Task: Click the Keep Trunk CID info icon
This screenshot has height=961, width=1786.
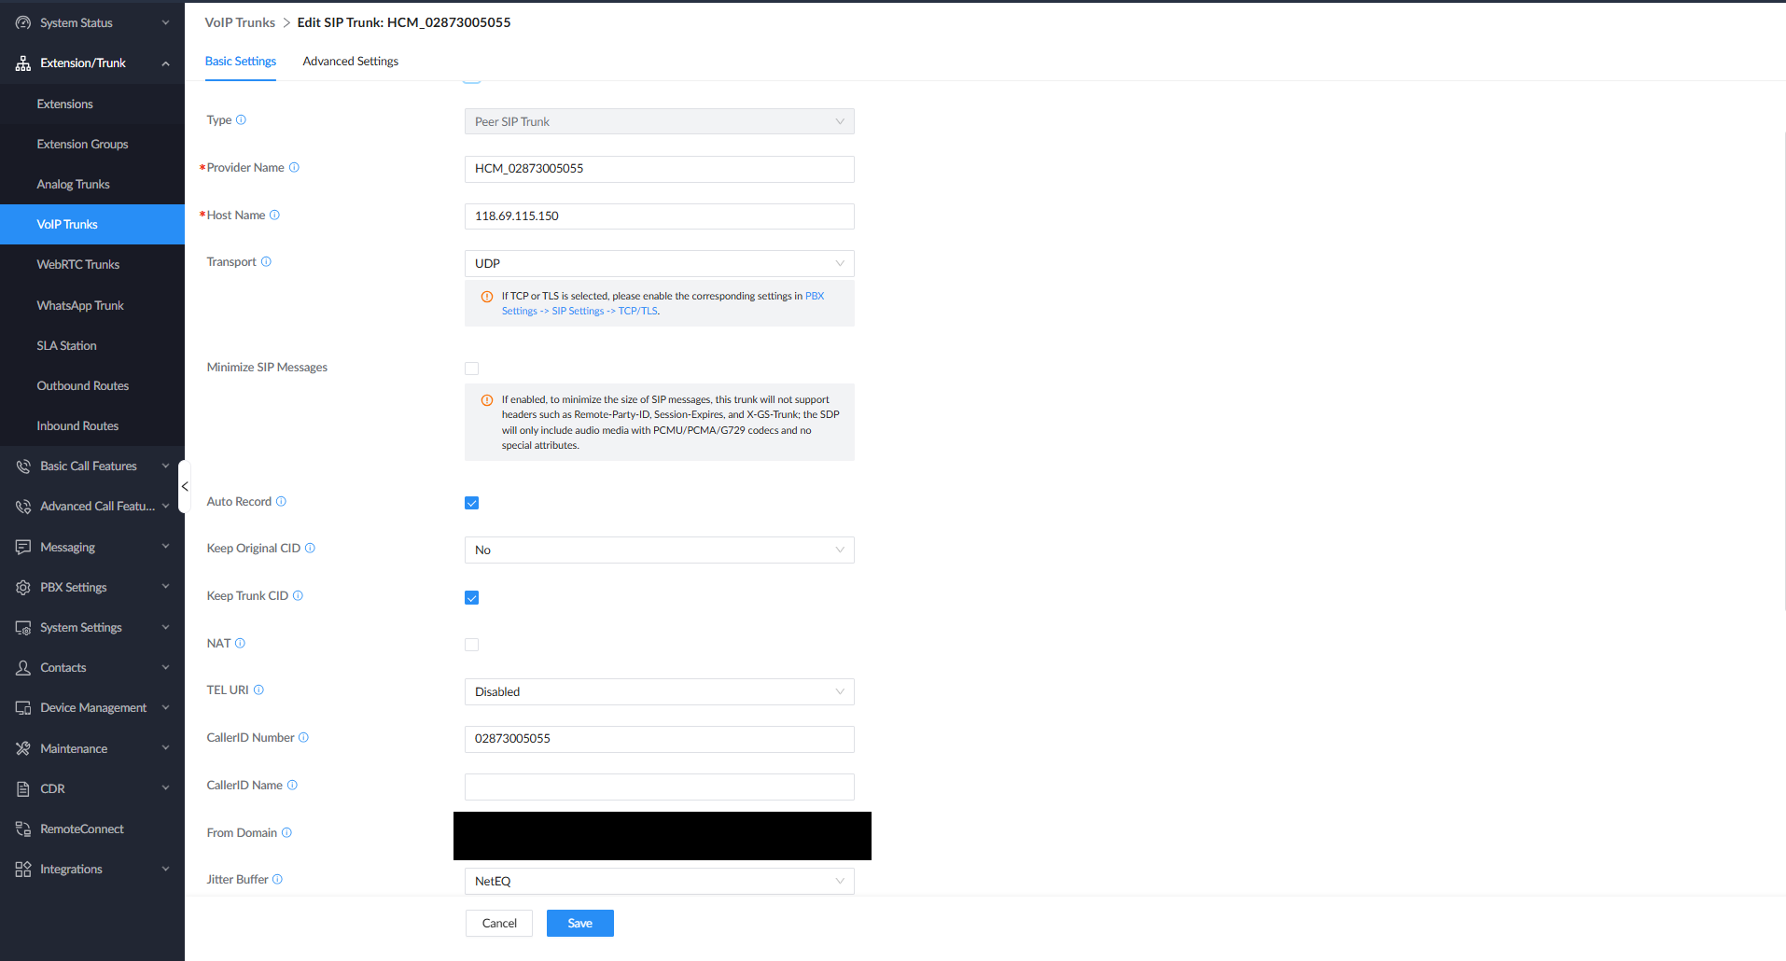Action: pos(298,595)
